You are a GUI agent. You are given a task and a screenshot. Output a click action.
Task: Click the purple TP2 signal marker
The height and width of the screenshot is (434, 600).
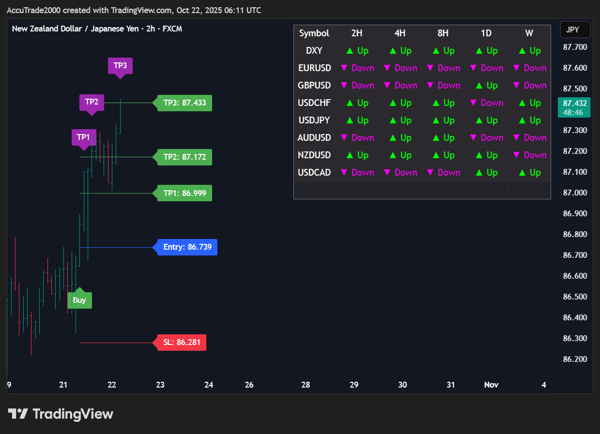coord(92,103)
